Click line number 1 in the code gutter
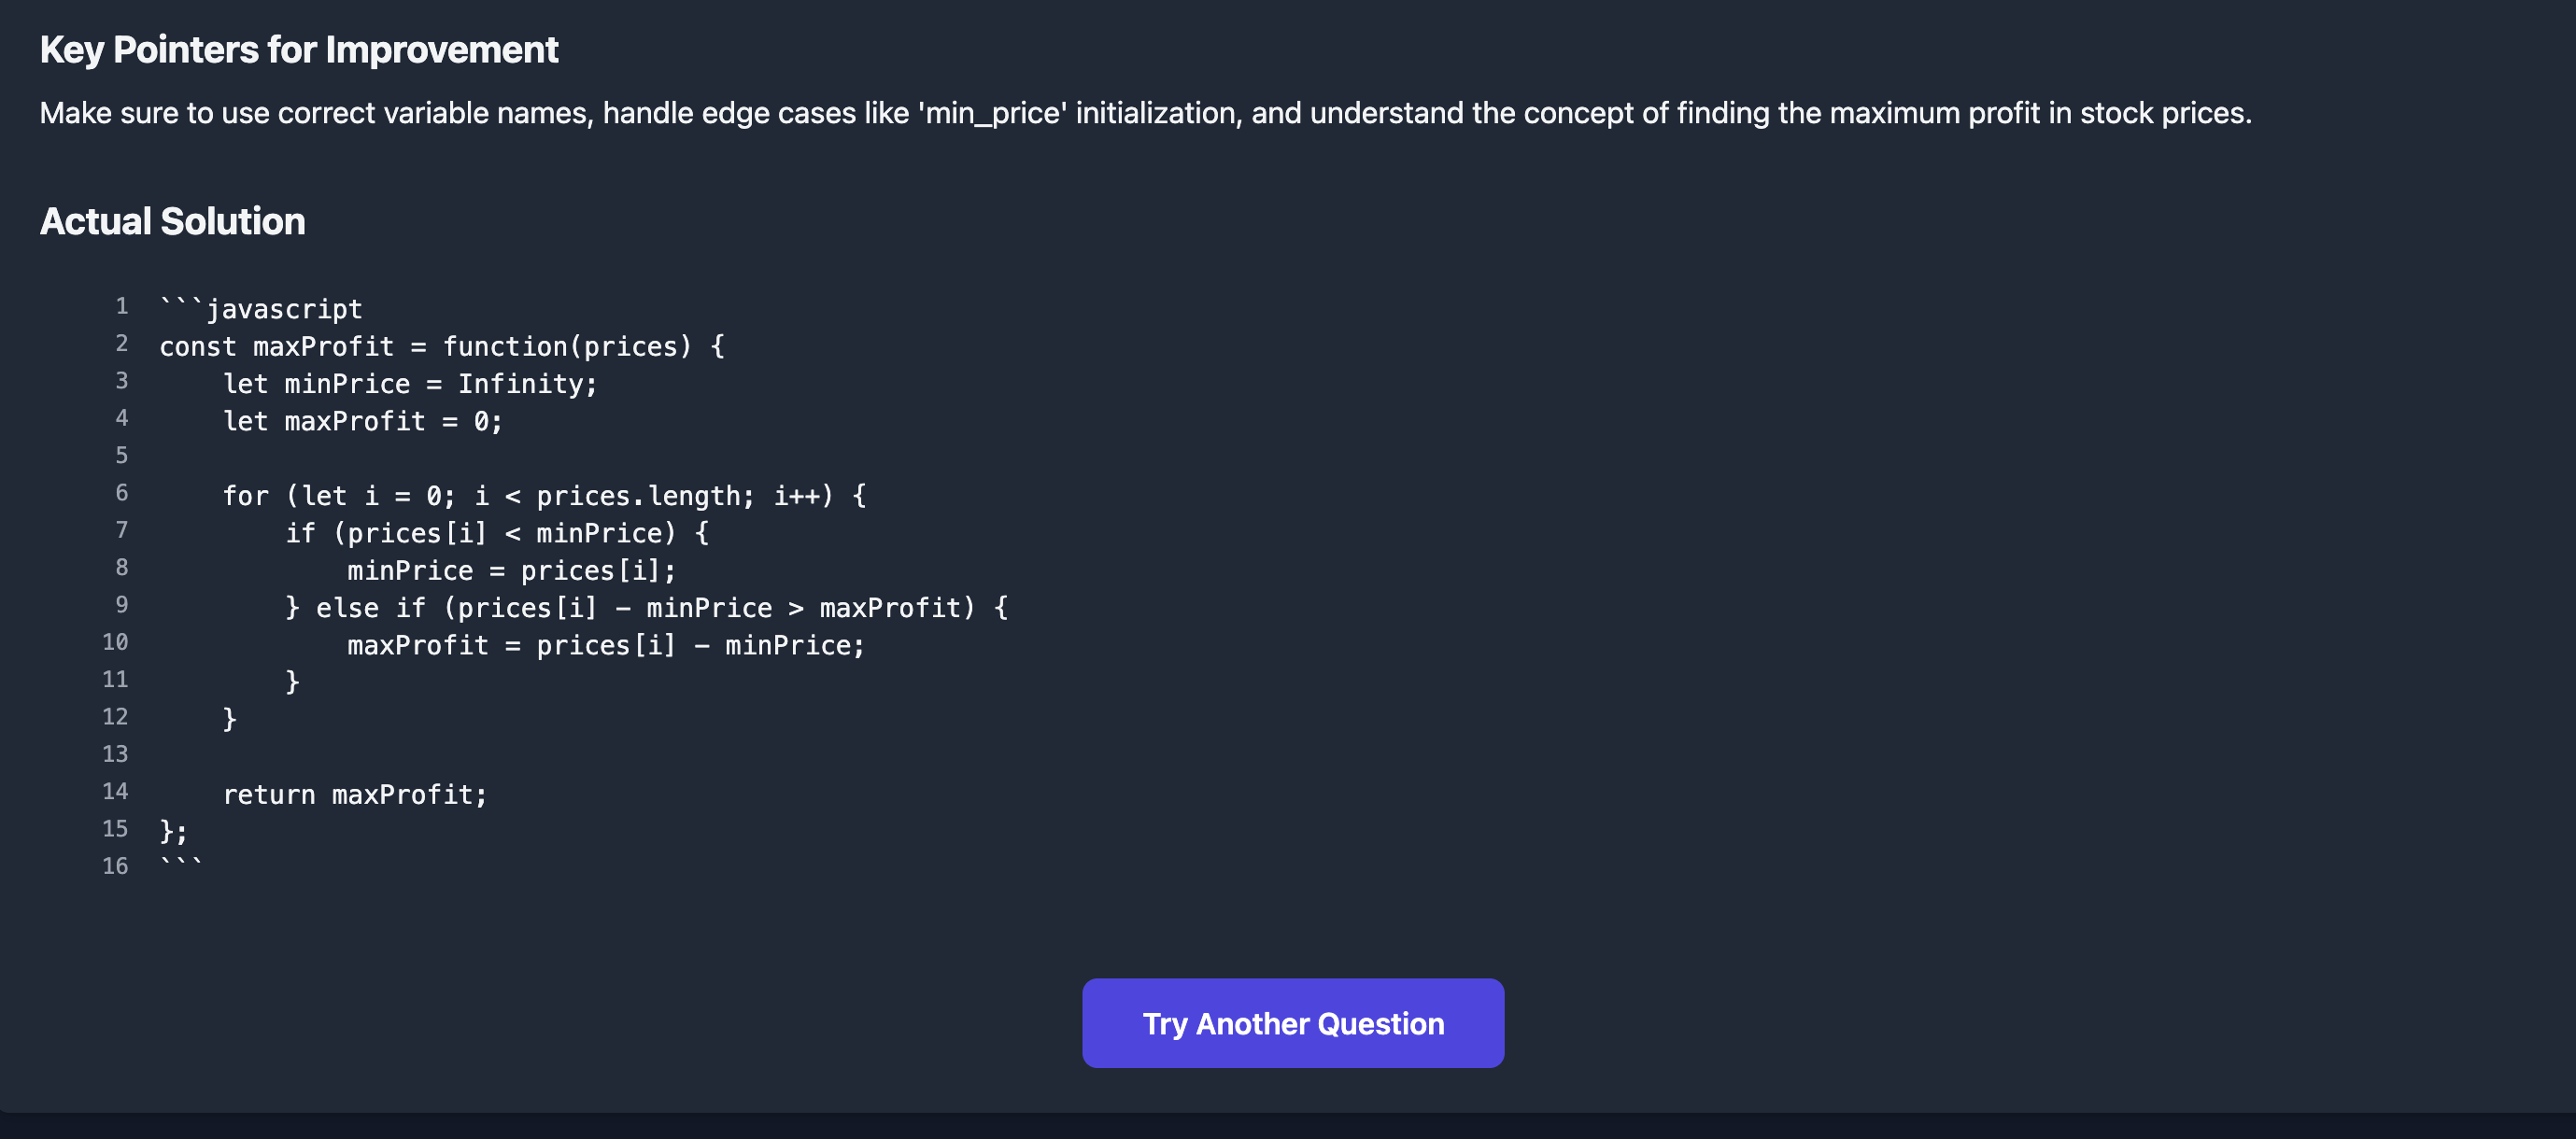This screenshot has width=2576, height=1139. (121, 306)
